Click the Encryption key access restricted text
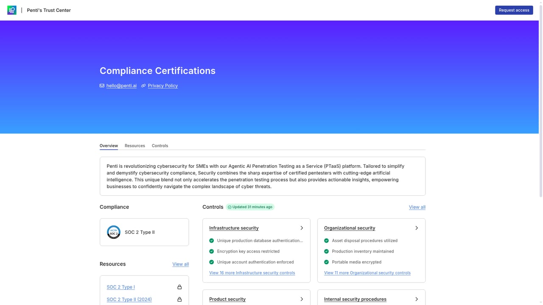The height and width of the screenshot is (305, 543). click(248, 251)
